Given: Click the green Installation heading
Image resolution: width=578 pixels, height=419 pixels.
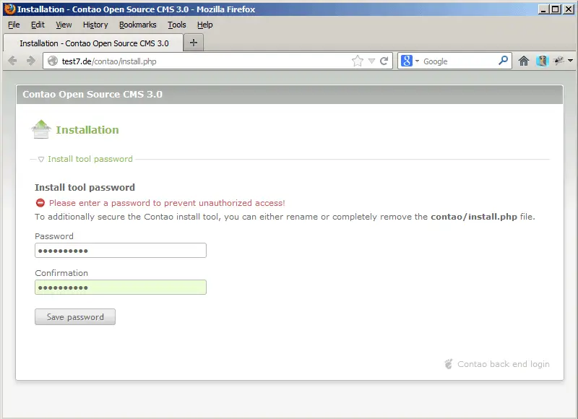Looking at the screenshot, I should pyautogui.click(x=87, y=130).
